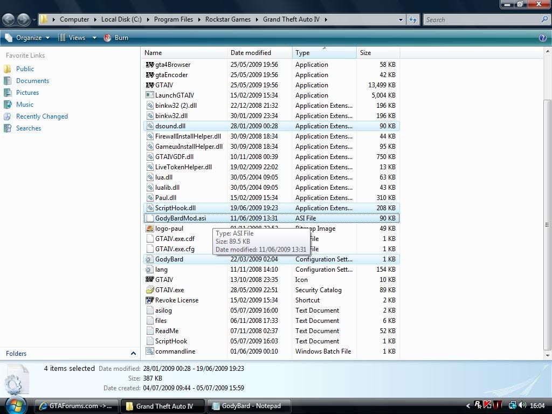Sort by the Date modified column header
The image size is (552, 414).
251,53
